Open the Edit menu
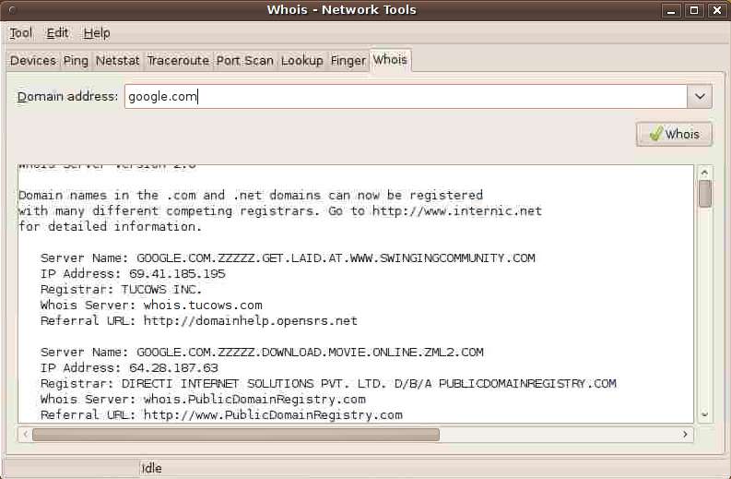The image size is (731, 479). [57, 33]
